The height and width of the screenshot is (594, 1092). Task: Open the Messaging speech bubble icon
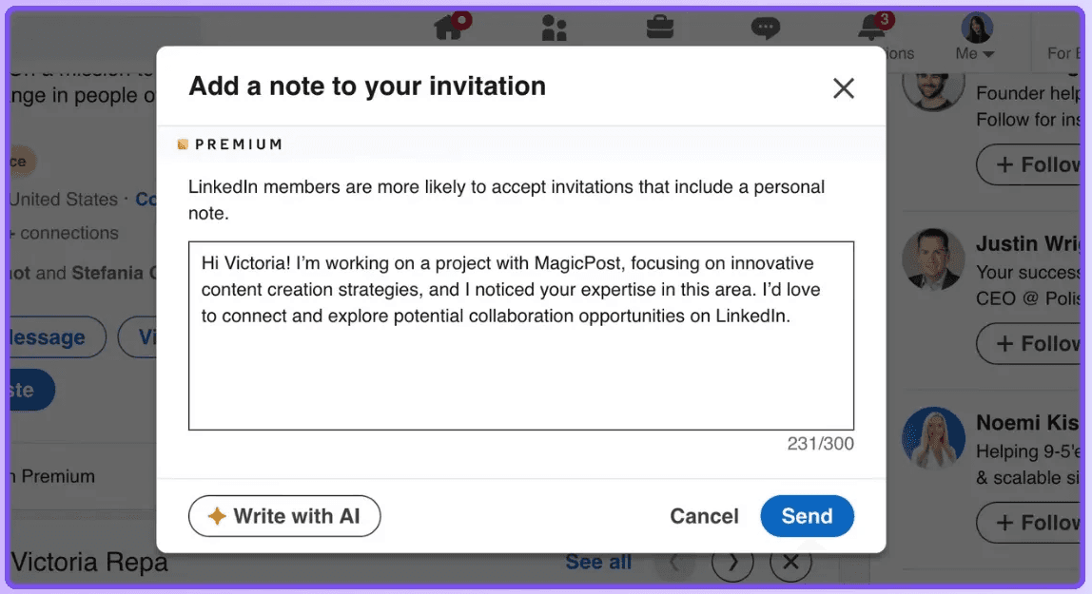pos(766,28)
